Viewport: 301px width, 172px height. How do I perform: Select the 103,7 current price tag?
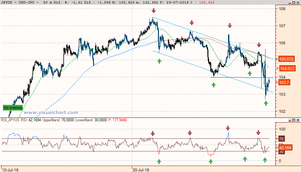point(284,83)
